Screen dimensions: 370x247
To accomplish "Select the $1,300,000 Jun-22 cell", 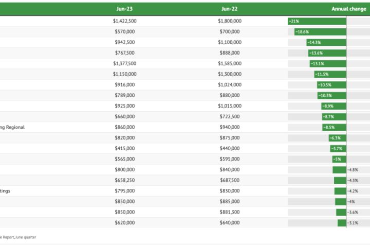I will coord(229,74).
